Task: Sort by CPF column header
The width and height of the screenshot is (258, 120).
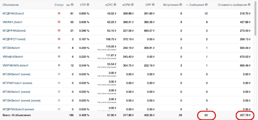Action: tap(148, 5)
